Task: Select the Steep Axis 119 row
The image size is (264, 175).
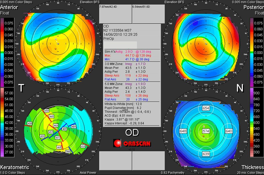Action: point(126,75)
